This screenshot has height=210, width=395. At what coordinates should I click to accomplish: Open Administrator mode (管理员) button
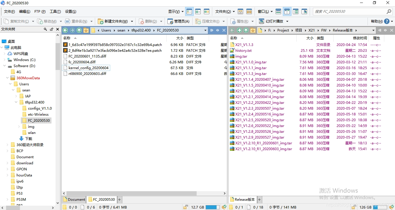coord(178,21)
